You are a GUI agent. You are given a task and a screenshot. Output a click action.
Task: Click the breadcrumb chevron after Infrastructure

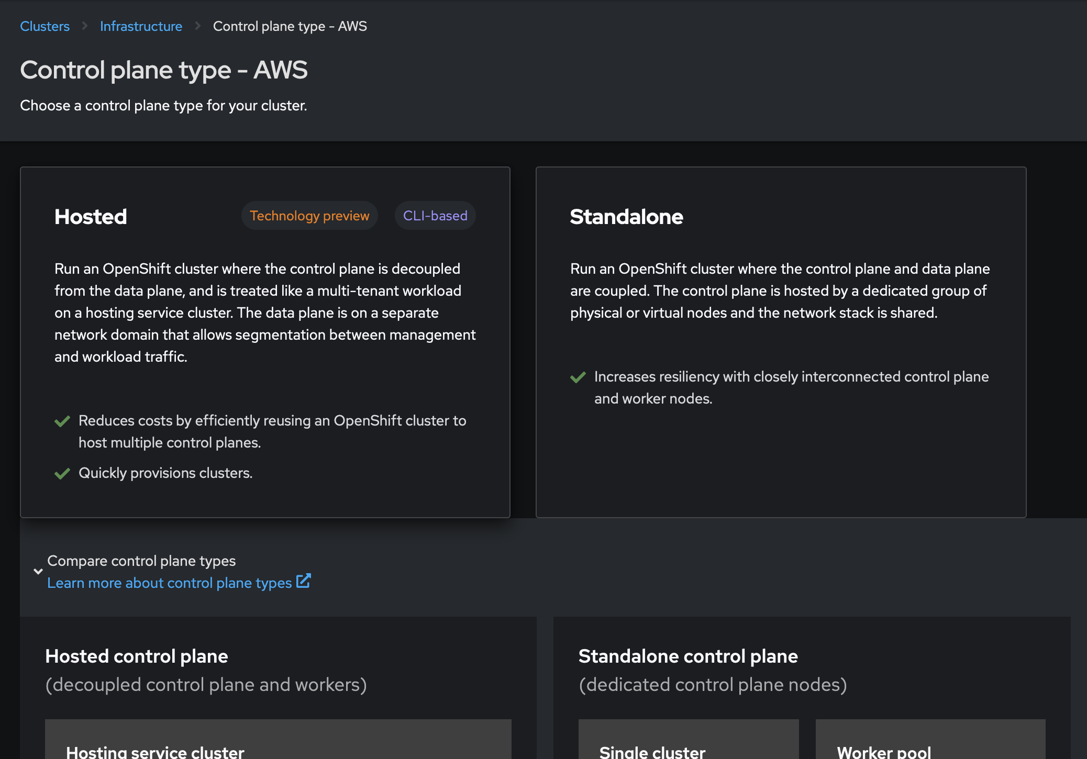tap(198, 26)
